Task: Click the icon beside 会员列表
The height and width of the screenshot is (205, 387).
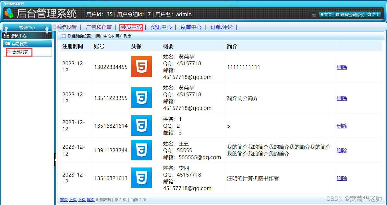Action: (x=9, y=52)
